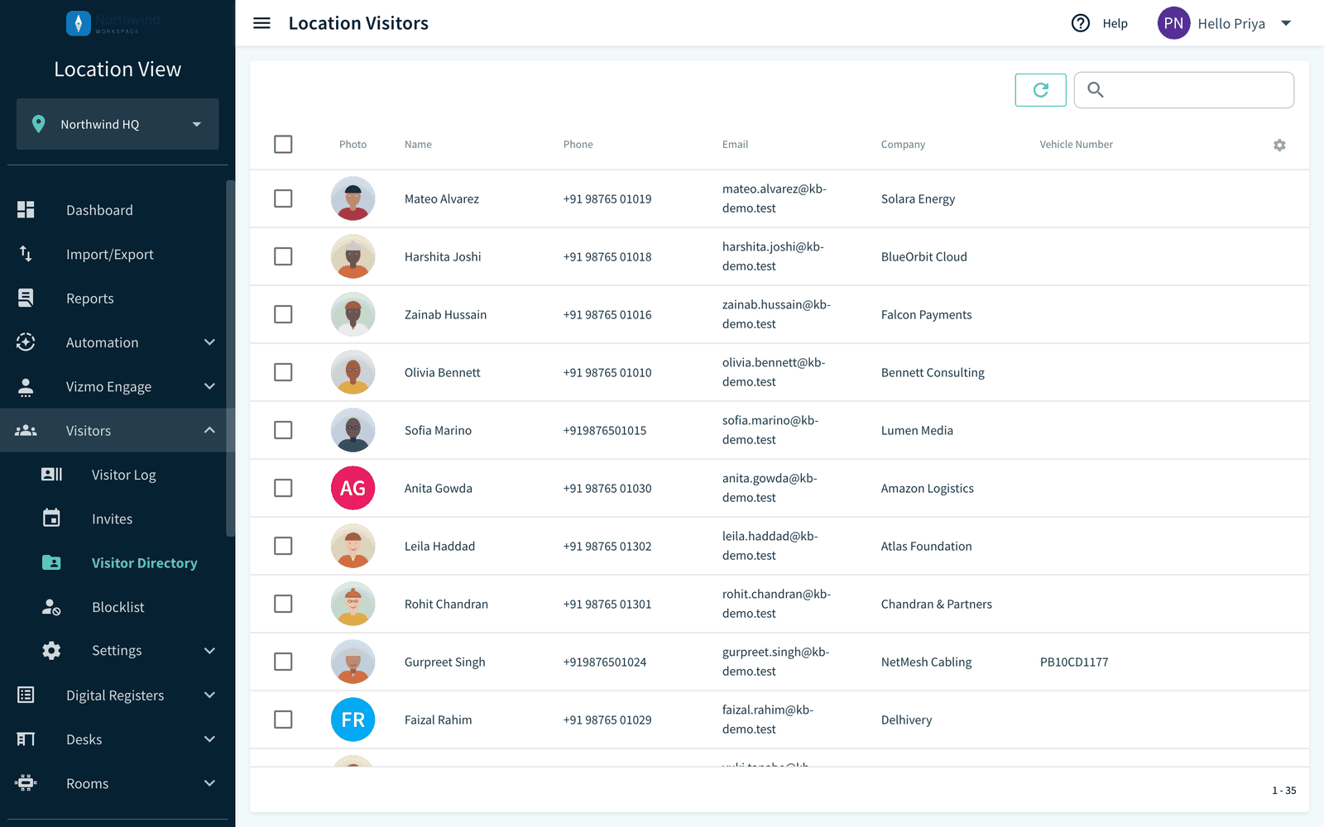The width and height of the screenshot is (1324, 827).
Task: Click the refresh visitors button
Action: [1041, 89]
